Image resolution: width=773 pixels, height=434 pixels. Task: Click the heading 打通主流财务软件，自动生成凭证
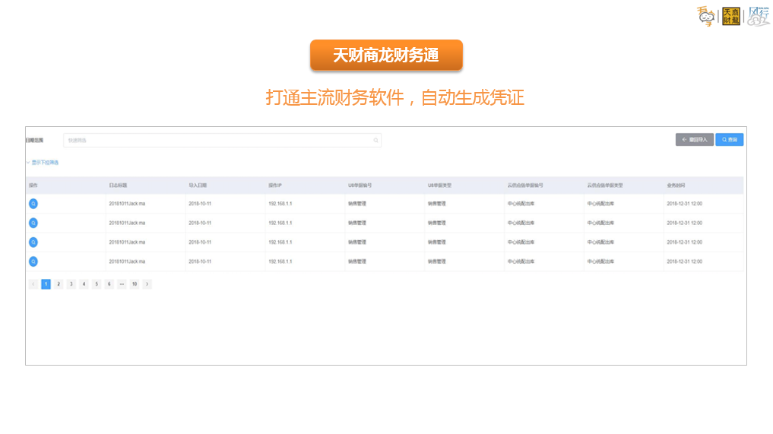pos(395,97)
